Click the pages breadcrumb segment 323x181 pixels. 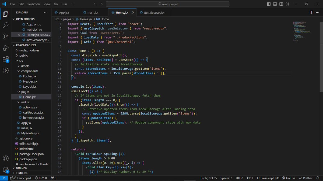[x=67, y=19]
